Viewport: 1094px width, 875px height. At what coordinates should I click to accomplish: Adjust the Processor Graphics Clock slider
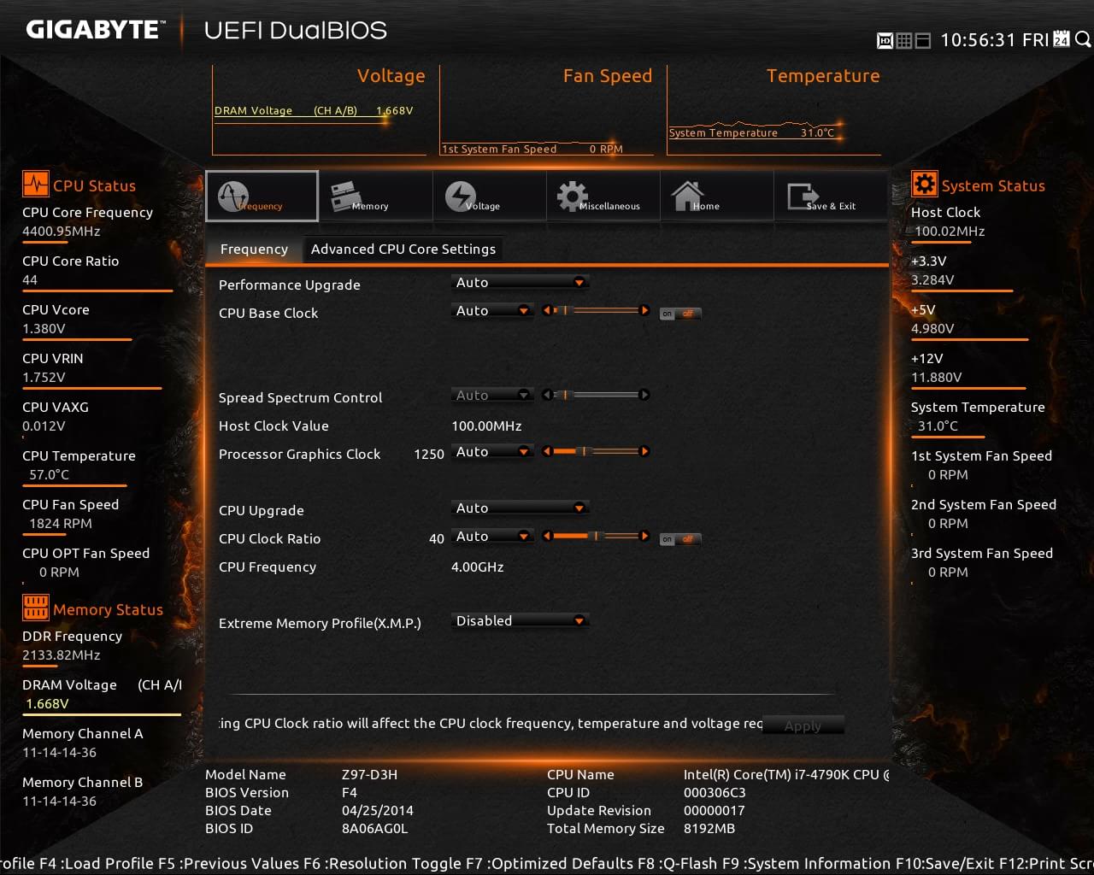pyautogui.click(x=596, y=451)
